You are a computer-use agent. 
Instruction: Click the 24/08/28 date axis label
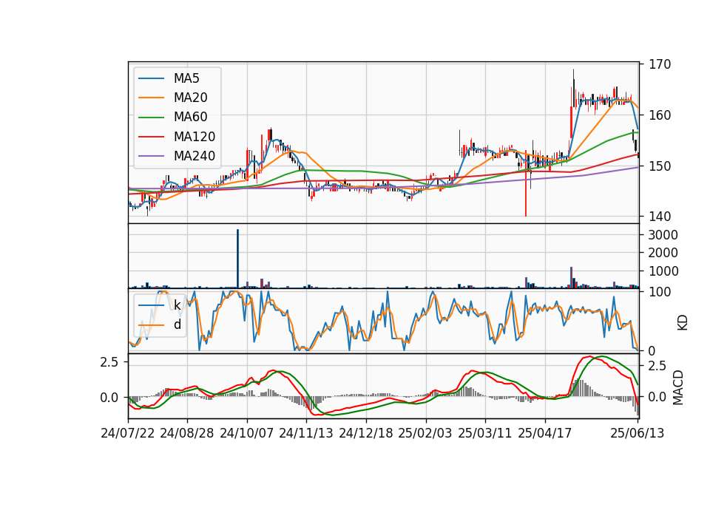tap(187, 433)
